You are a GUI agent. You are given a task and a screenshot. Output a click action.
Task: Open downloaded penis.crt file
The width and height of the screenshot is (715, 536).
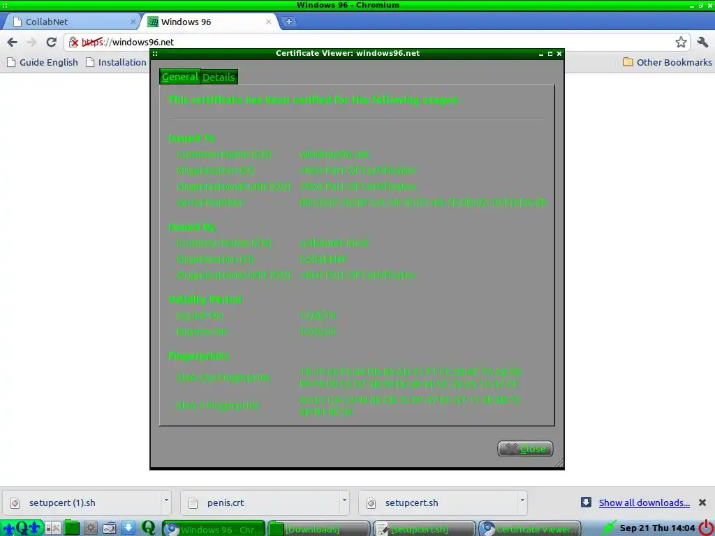(x=260, y=502)
